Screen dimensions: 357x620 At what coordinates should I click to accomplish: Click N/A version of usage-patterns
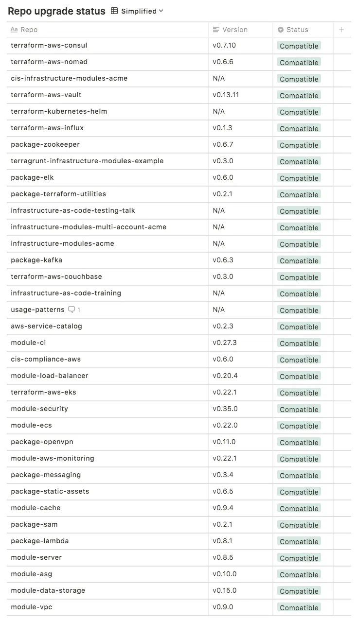[x=219, y=310]
